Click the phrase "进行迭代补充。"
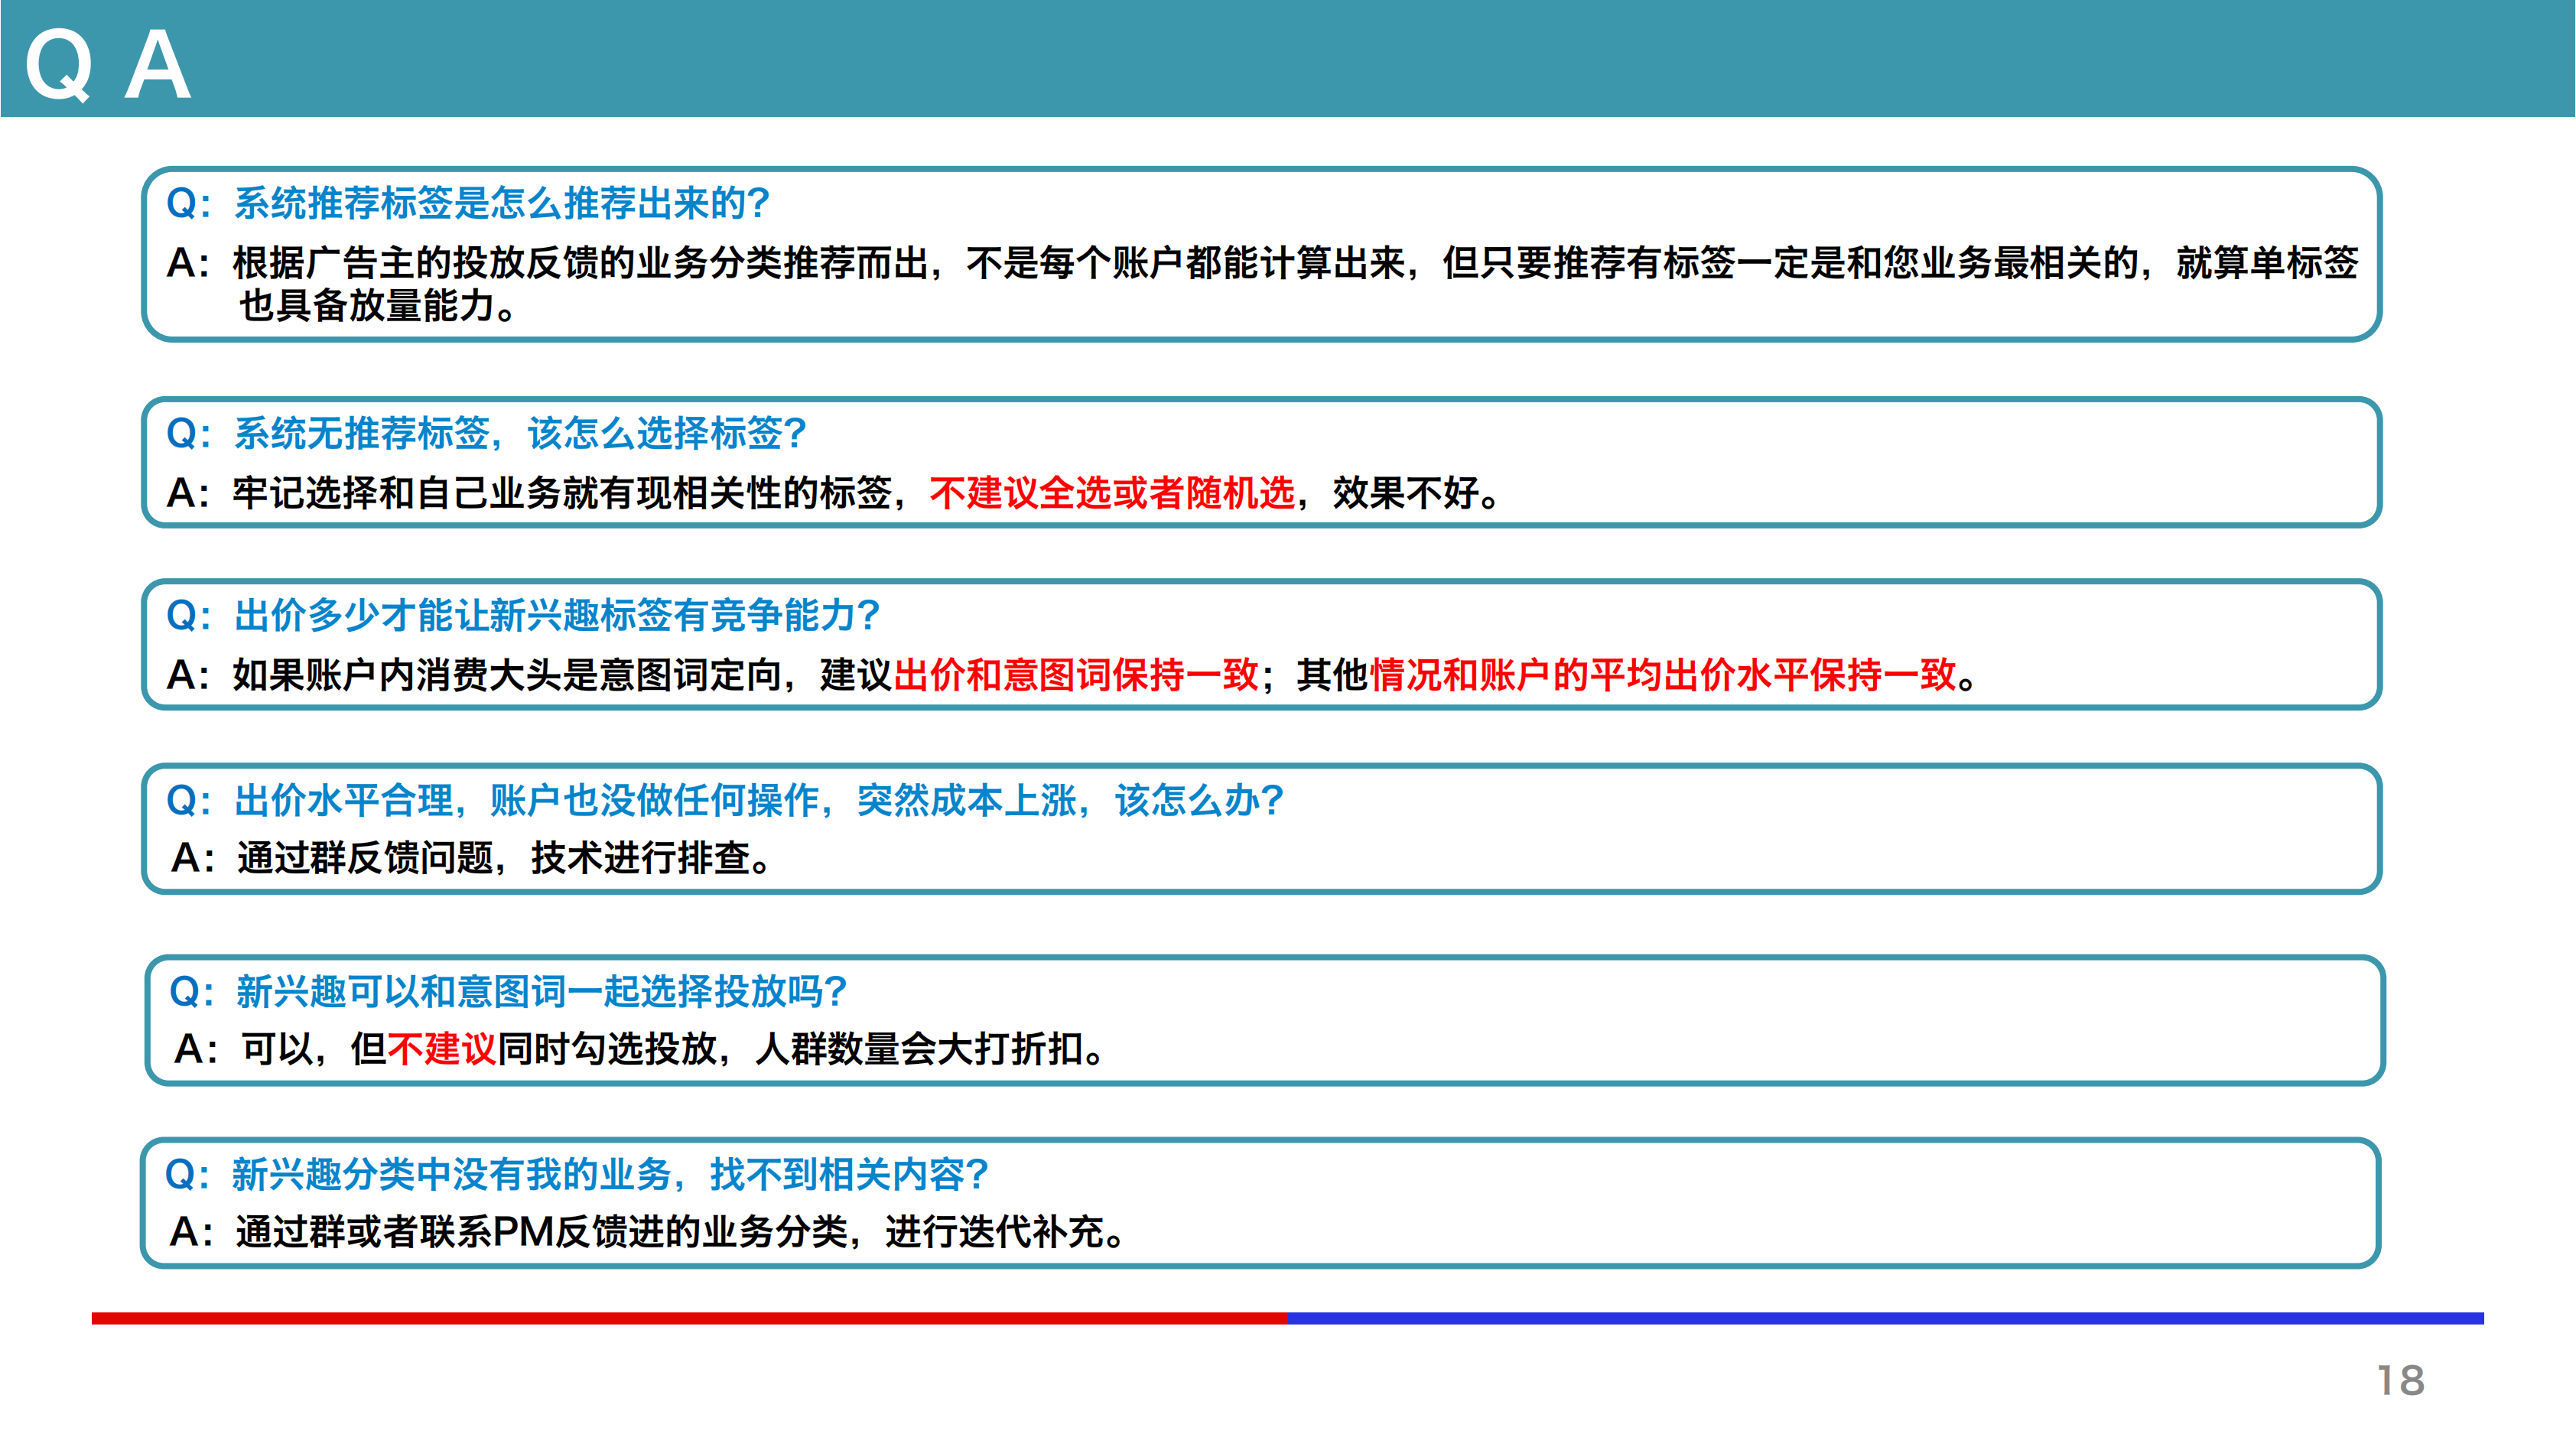2576x1447 pixels. 1005,1232
